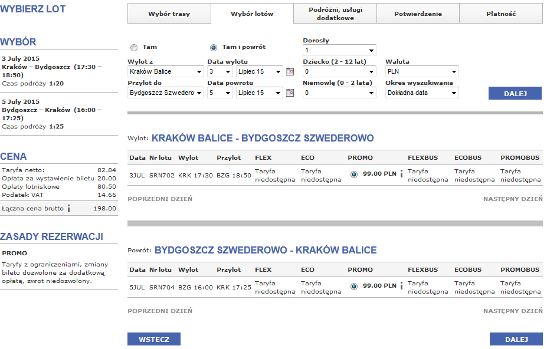Open 'Okres wyszukiwania' Dokładna data dropdown
This screenshot has height=349, width=547.
pos(422,93)
